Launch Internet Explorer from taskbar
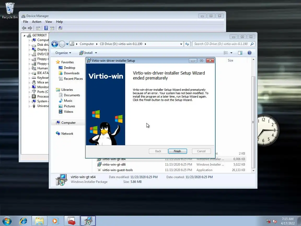The width and height of the screenshot is (301, 226). (x=23, y=221)
